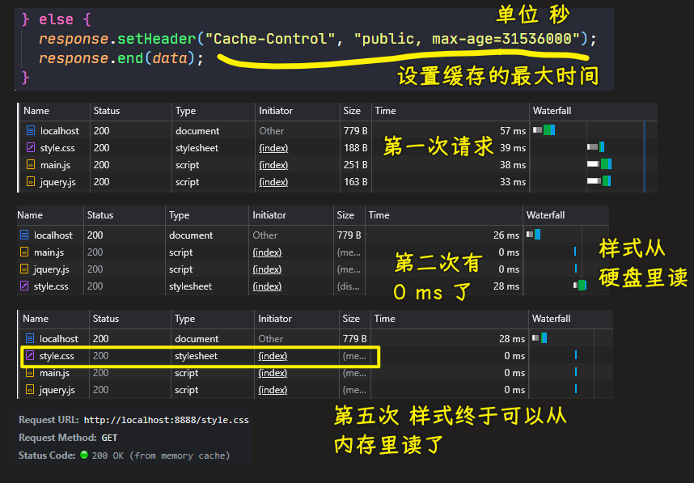Click the 57 ms time value
Screen dimensions: 694x483
[513, 131]
